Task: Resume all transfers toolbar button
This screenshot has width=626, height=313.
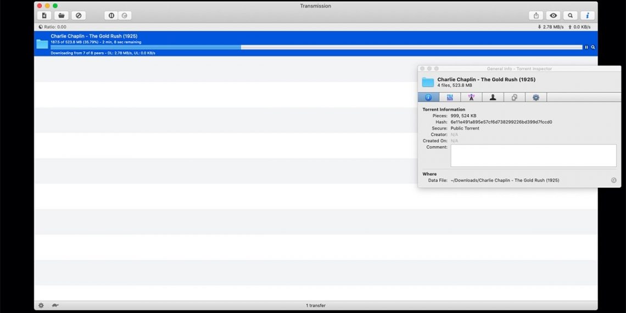Action: point(125,15)
